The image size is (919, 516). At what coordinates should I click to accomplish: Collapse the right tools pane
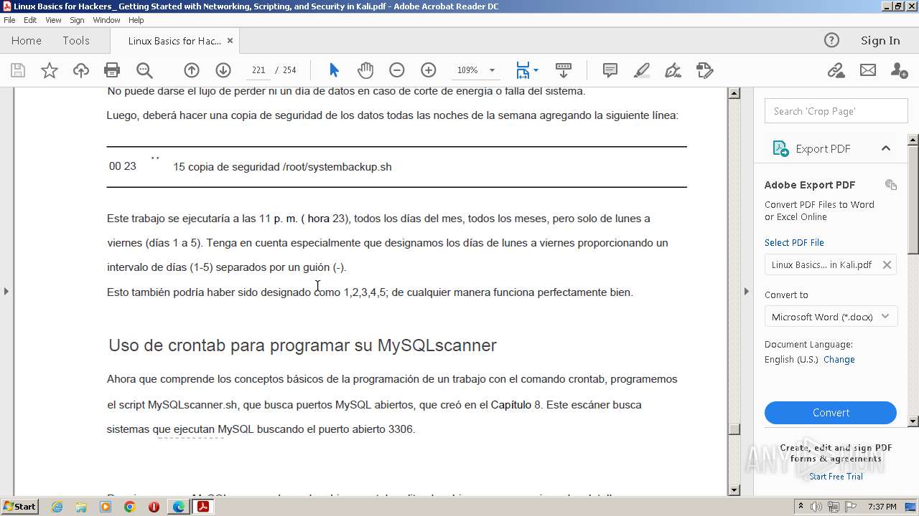[x=746, y=291]
